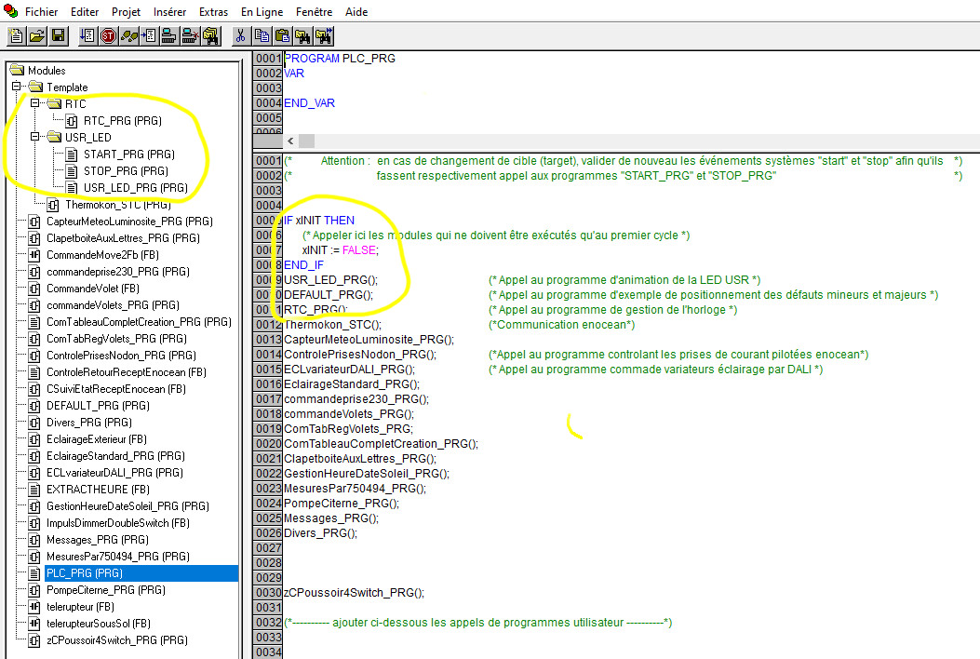Collapse the RTC folder node

coord(34,104)
